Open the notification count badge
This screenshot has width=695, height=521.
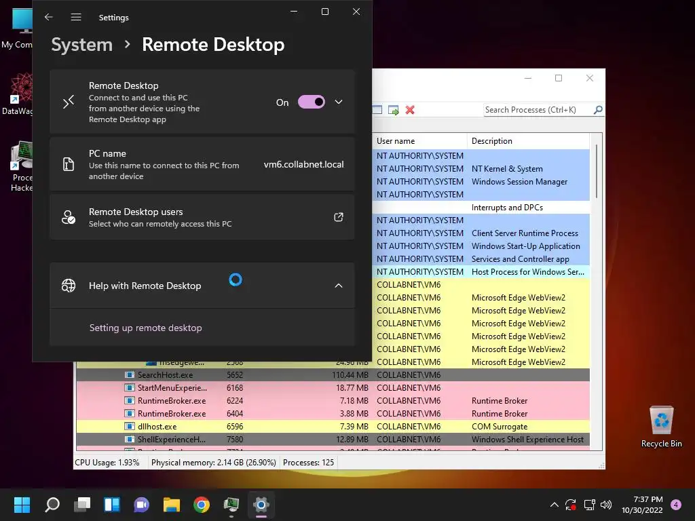[676, 505]
